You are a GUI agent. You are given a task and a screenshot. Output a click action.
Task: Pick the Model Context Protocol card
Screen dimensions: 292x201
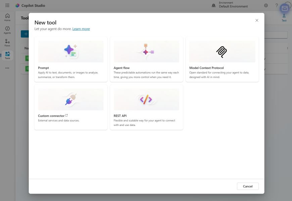coord(222,59)
